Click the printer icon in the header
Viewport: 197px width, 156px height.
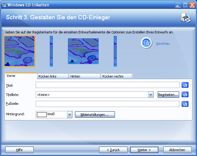(x=185, y=18)
